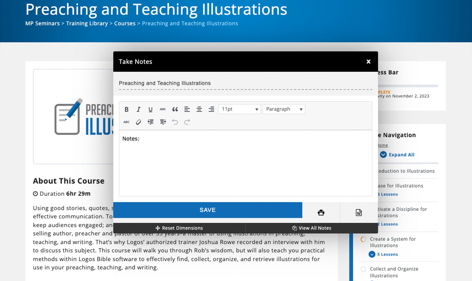The image size is (472, 281).
Task: Expand the 5 Lessons list
Action: (x=383, y=254)
